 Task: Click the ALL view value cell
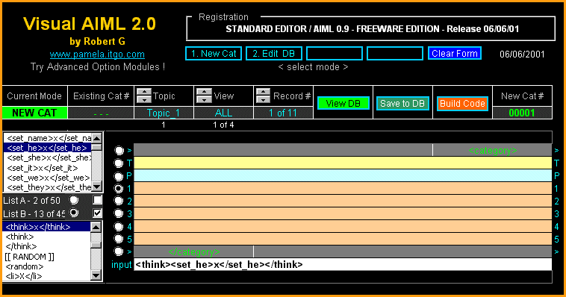[x=223, y=113]
